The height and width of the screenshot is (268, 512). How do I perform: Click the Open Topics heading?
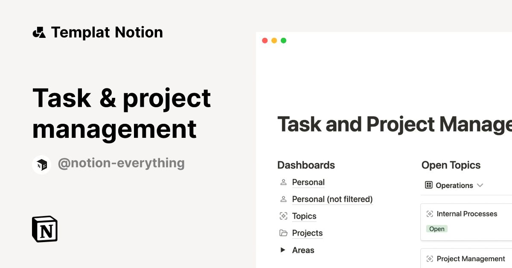[451, 165]
